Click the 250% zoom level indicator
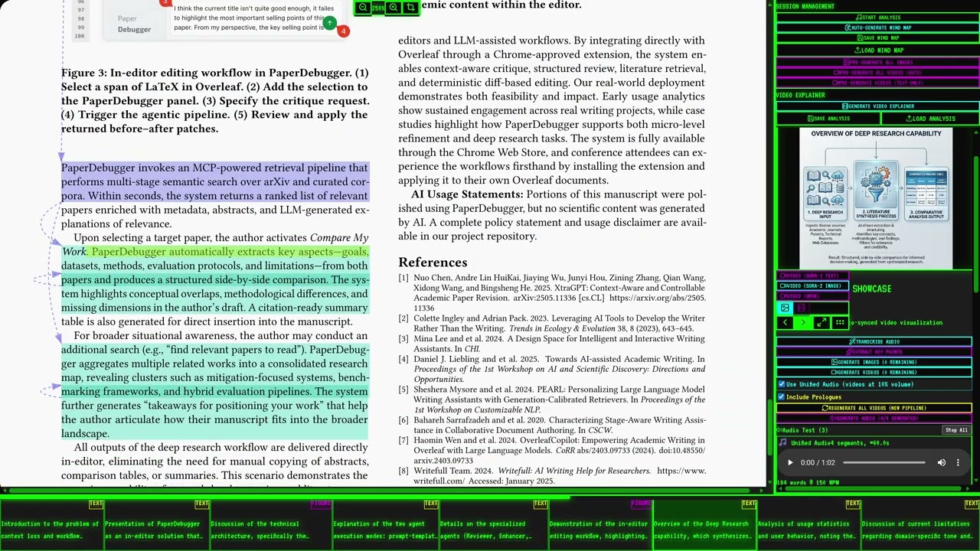980x551 pixels. point(378,8)
